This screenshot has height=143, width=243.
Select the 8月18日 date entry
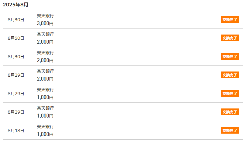coord(16,131)
